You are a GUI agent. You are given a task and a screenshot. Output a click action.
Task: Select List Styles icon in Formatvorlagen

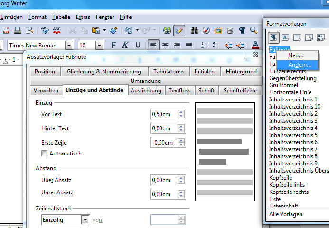point(321,37)
